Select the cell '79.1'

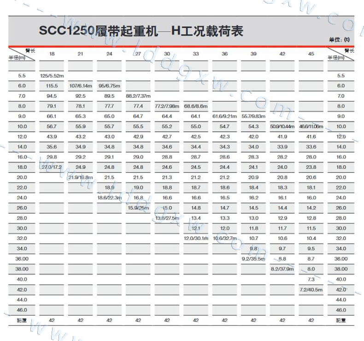52,106
